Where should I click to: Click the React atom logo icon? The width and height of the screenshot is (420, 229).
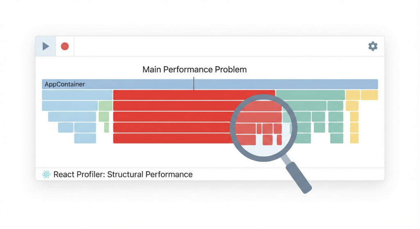(x=46, y=175)
